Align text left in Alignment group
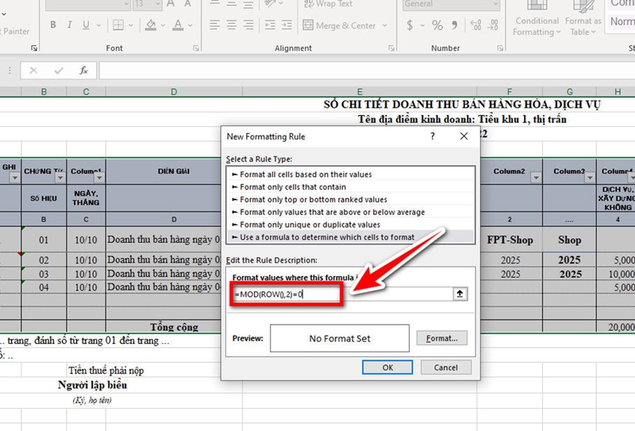Viewport: 635px width, 431px height. pos(214,25)
